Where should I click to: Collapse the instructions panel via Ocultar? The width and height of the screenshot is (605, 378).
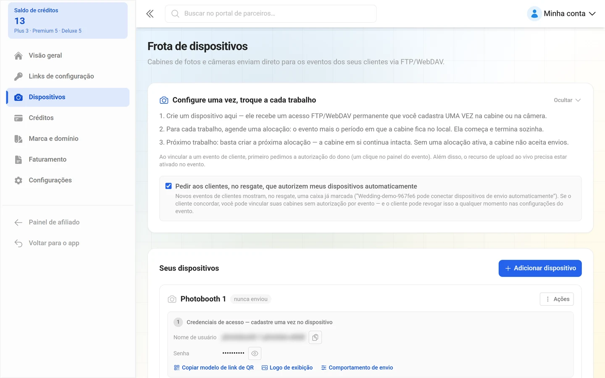pos(567,100)
